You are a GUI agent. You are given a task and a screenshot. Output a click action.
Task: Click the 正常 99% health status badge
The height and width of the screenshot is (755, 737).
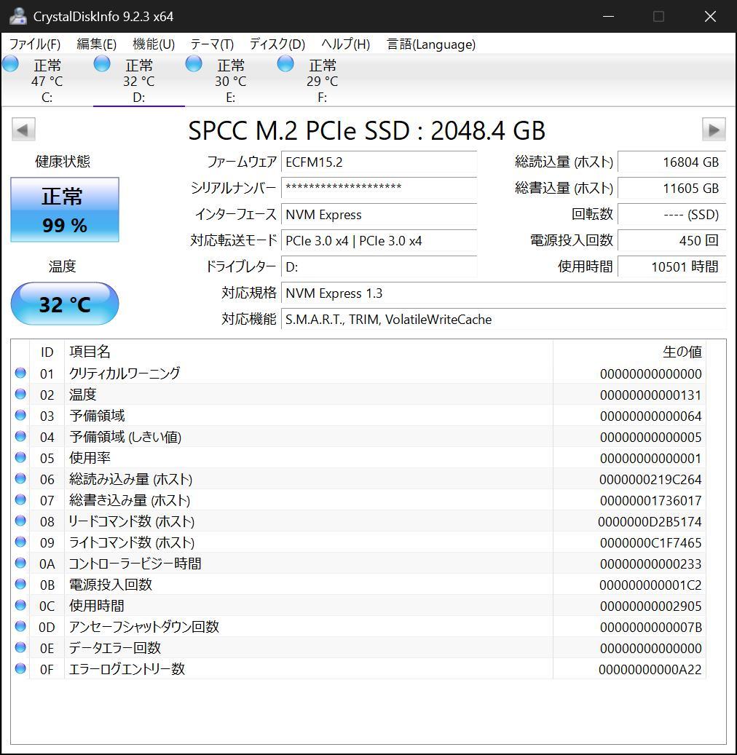pos(64,210)
